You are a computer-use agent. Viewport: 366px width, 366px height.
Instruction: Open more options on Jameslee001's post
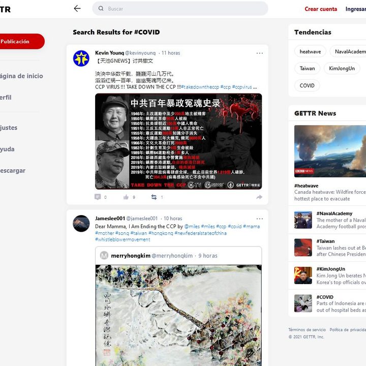(x=259, y=219)
